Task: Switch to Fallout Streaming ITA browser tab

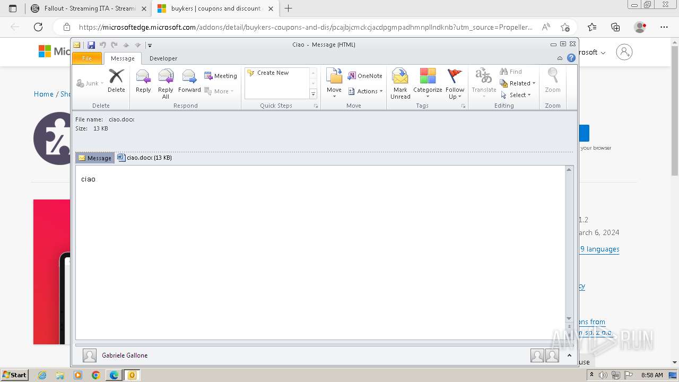Action: coord(89,8)
